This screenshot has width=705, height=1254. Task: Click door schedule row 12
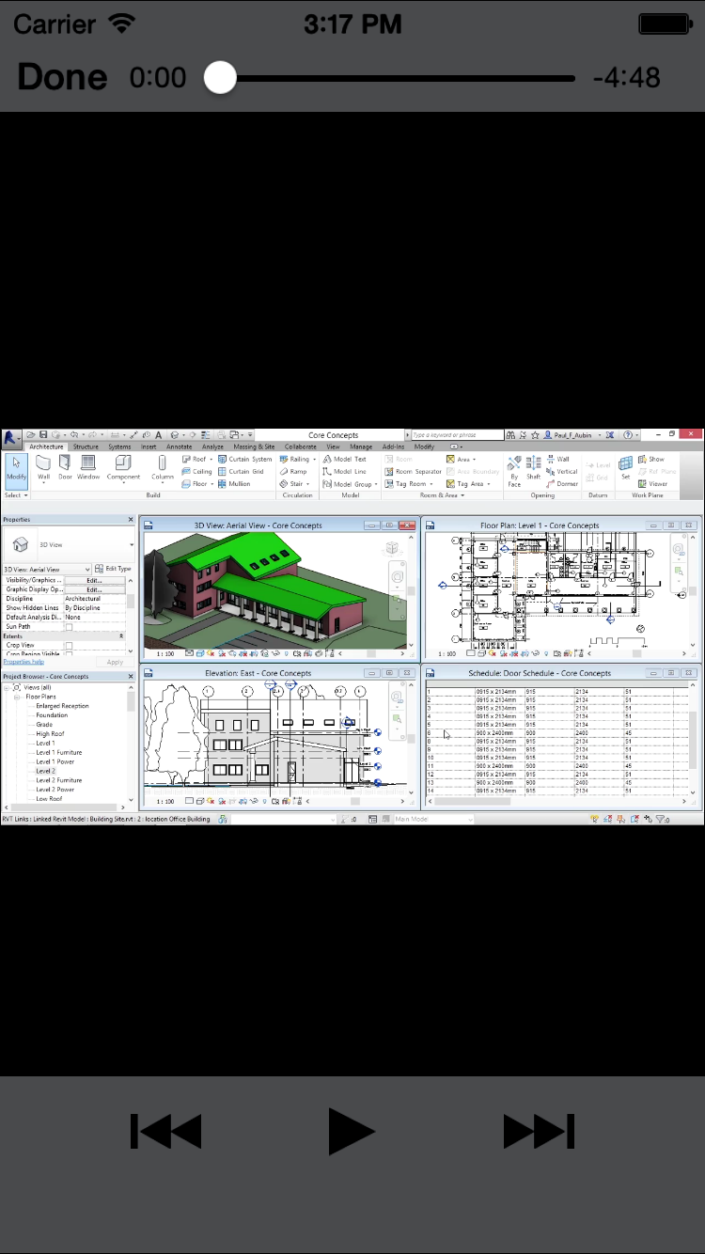click(556, 774)
